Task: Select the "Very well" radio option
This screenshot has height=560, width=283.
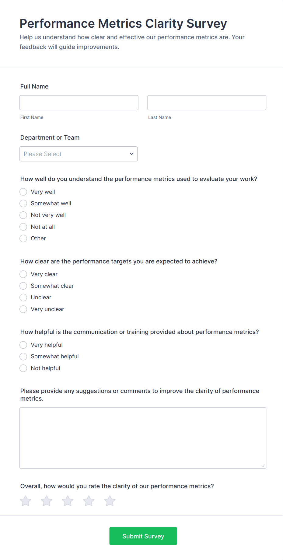Action: tap(23, 192)
